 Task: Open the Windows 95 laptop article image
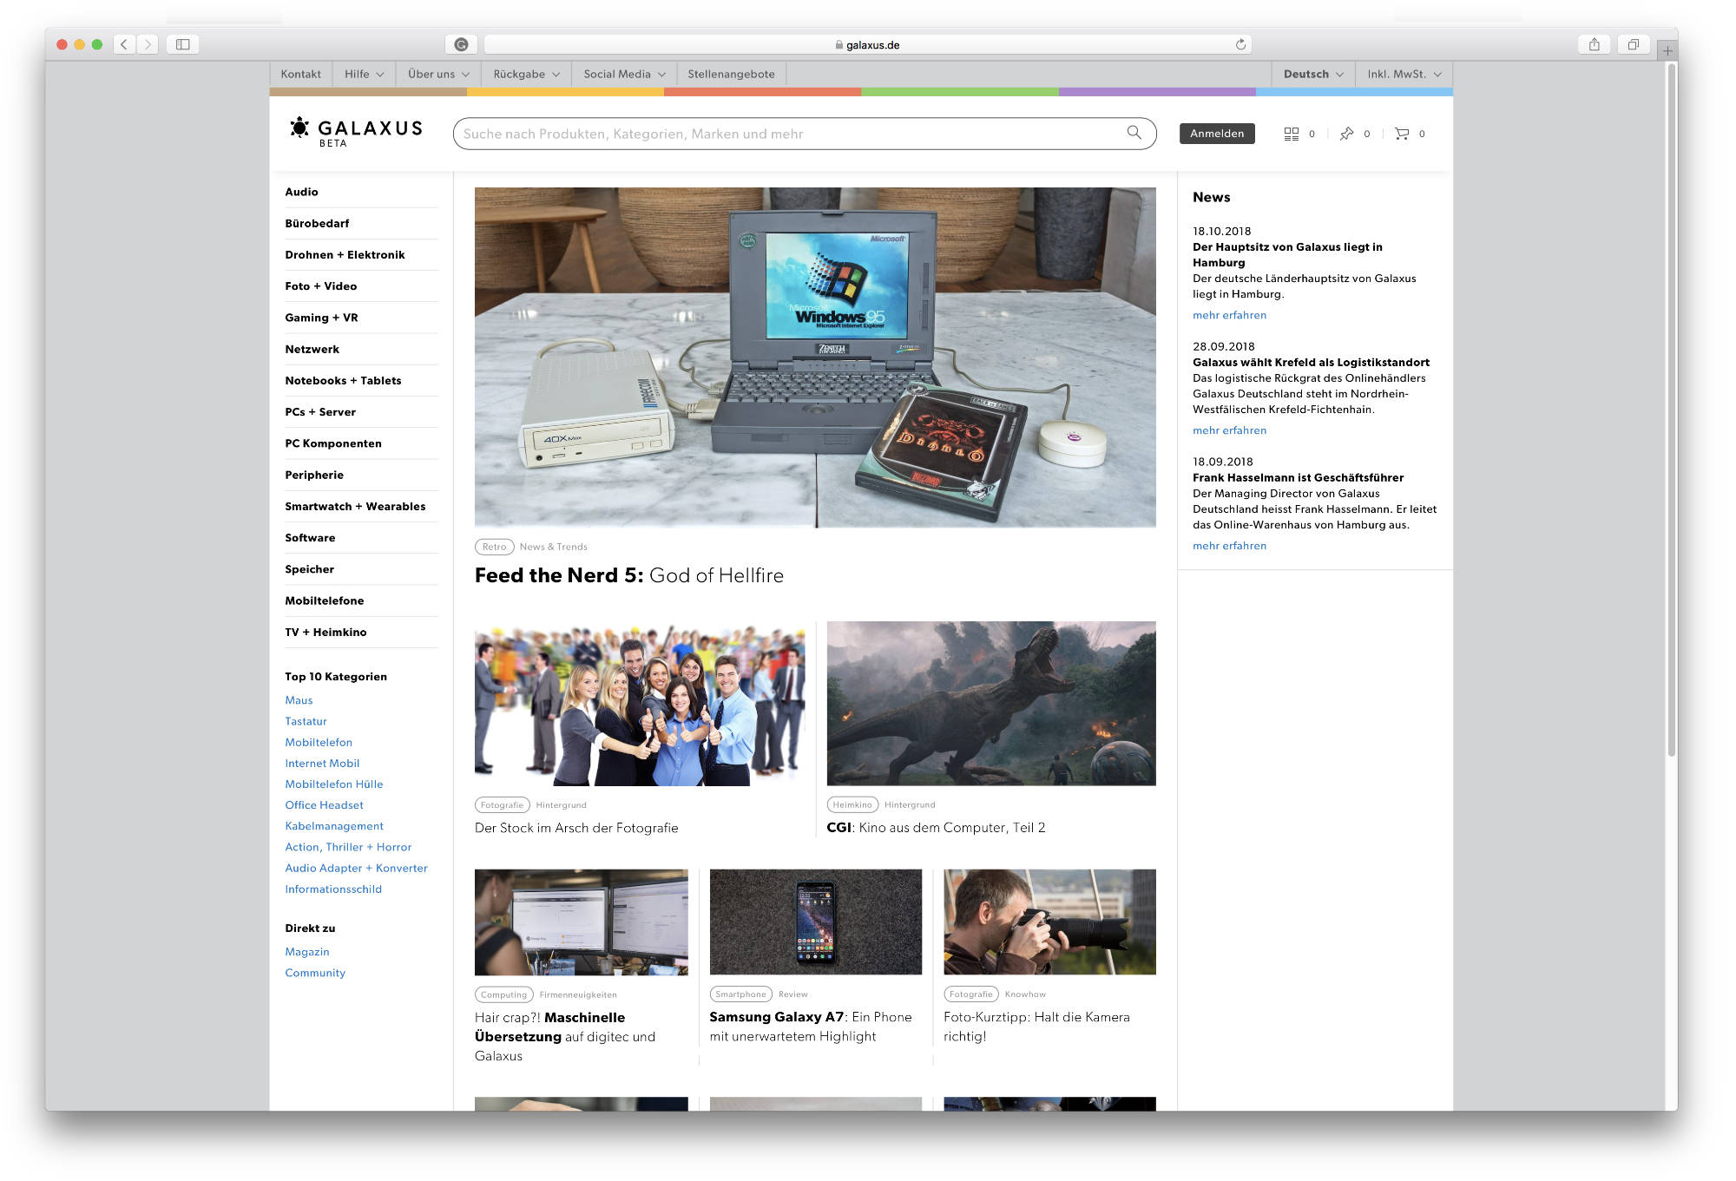[815, 357]
